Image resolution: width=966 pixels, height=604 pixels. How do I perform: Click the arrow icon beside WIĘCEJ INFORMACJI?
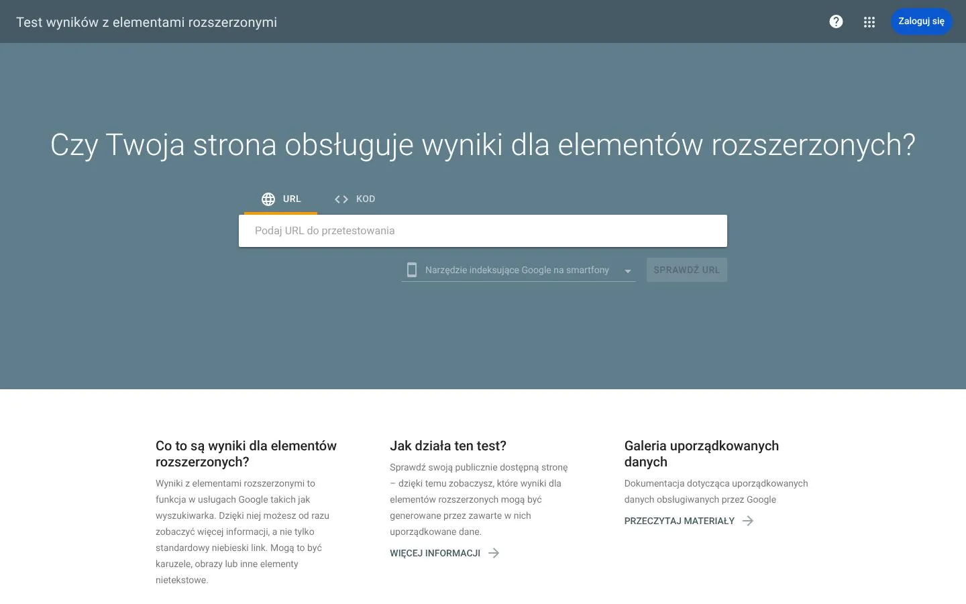pos(494,553)
